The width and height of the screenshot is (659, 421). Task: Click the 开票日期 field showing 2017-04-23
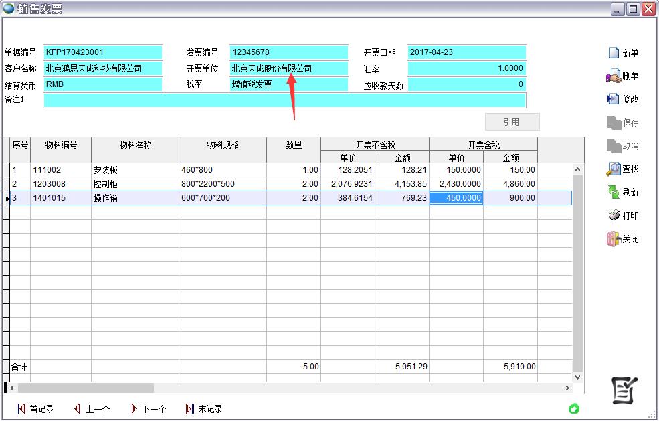click(x=466, y=52)
